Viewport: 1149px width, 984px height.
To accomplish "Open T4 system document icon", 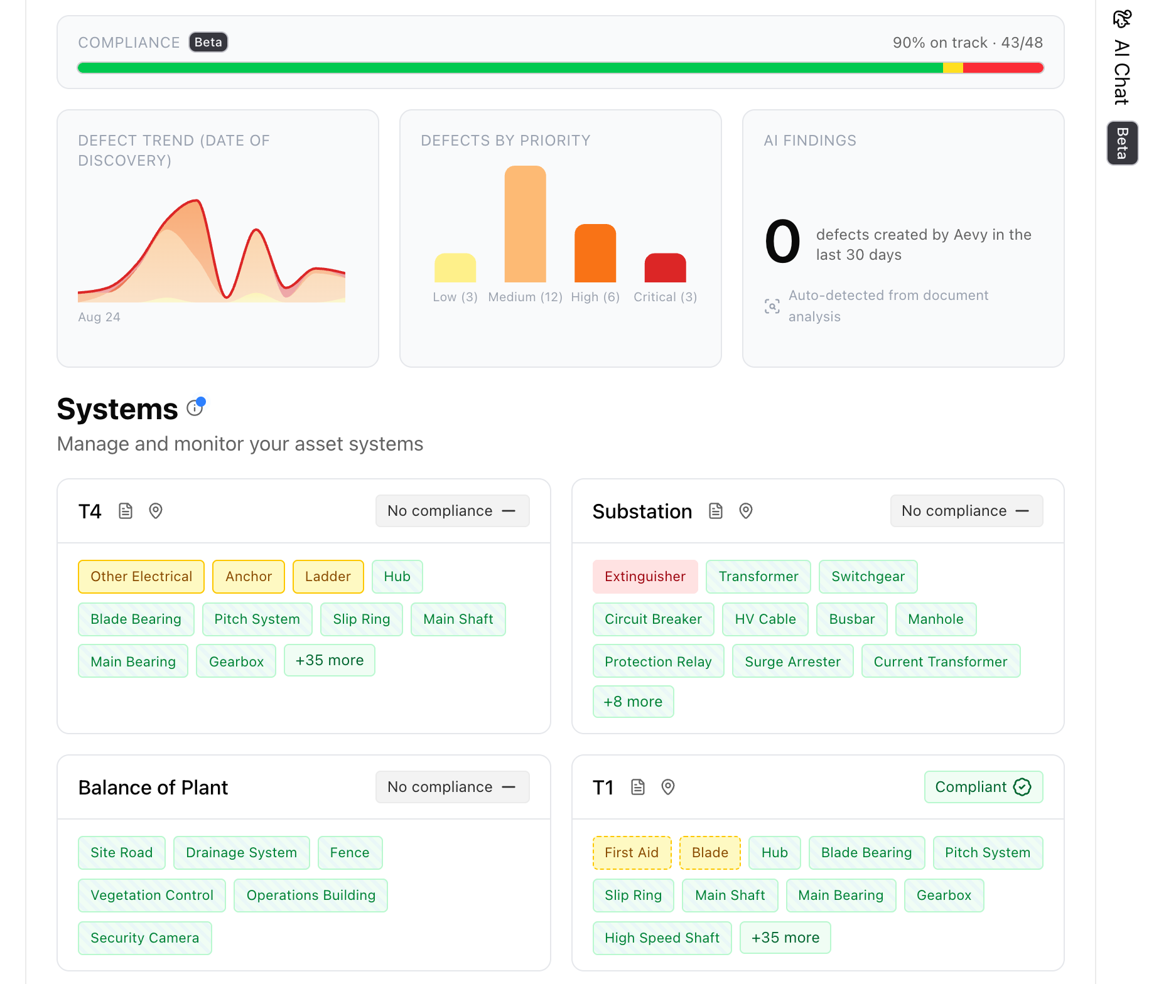I will 126,511.
